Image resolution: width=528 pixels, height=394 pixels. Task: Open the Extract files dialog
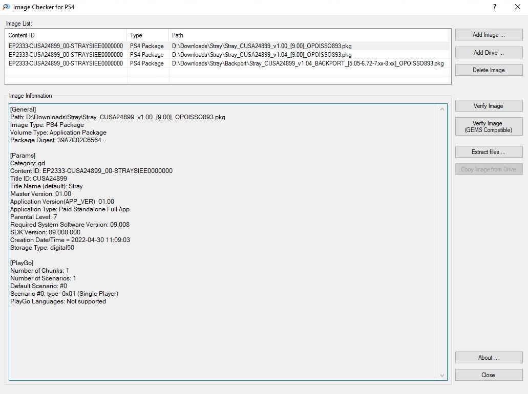pos(489,152)
